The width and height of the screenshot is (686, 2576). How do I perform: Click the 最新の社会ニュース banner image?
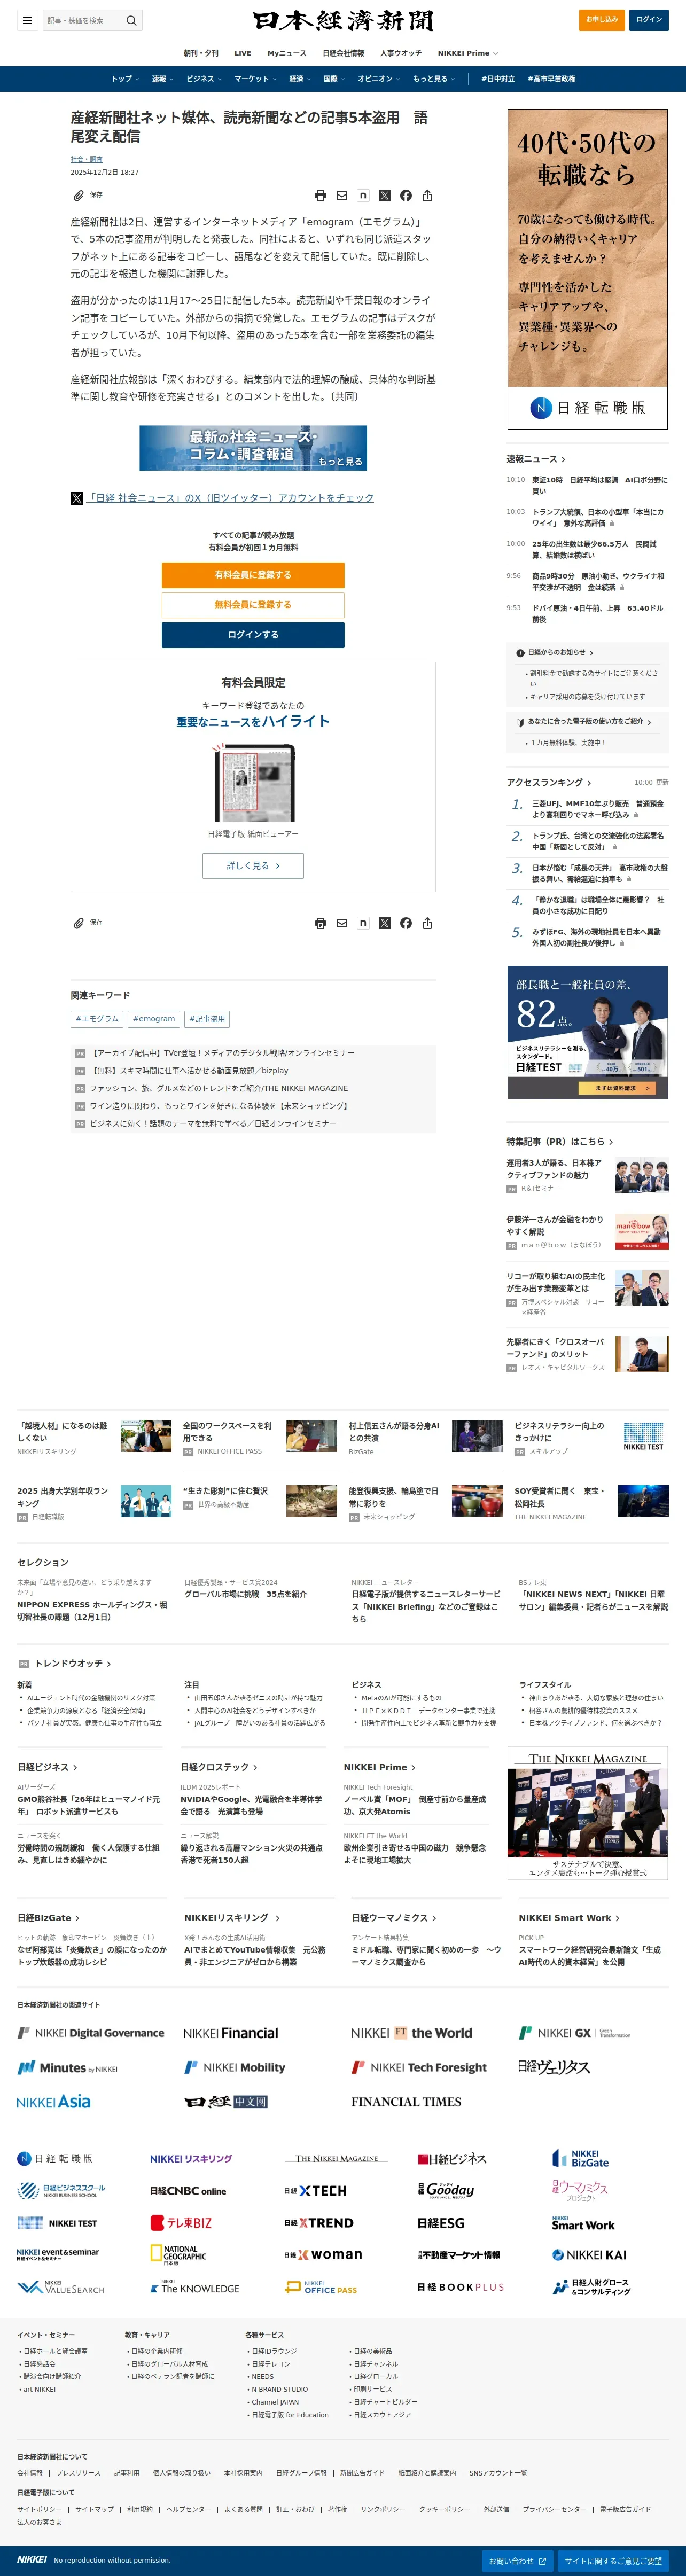click(253, 448)
